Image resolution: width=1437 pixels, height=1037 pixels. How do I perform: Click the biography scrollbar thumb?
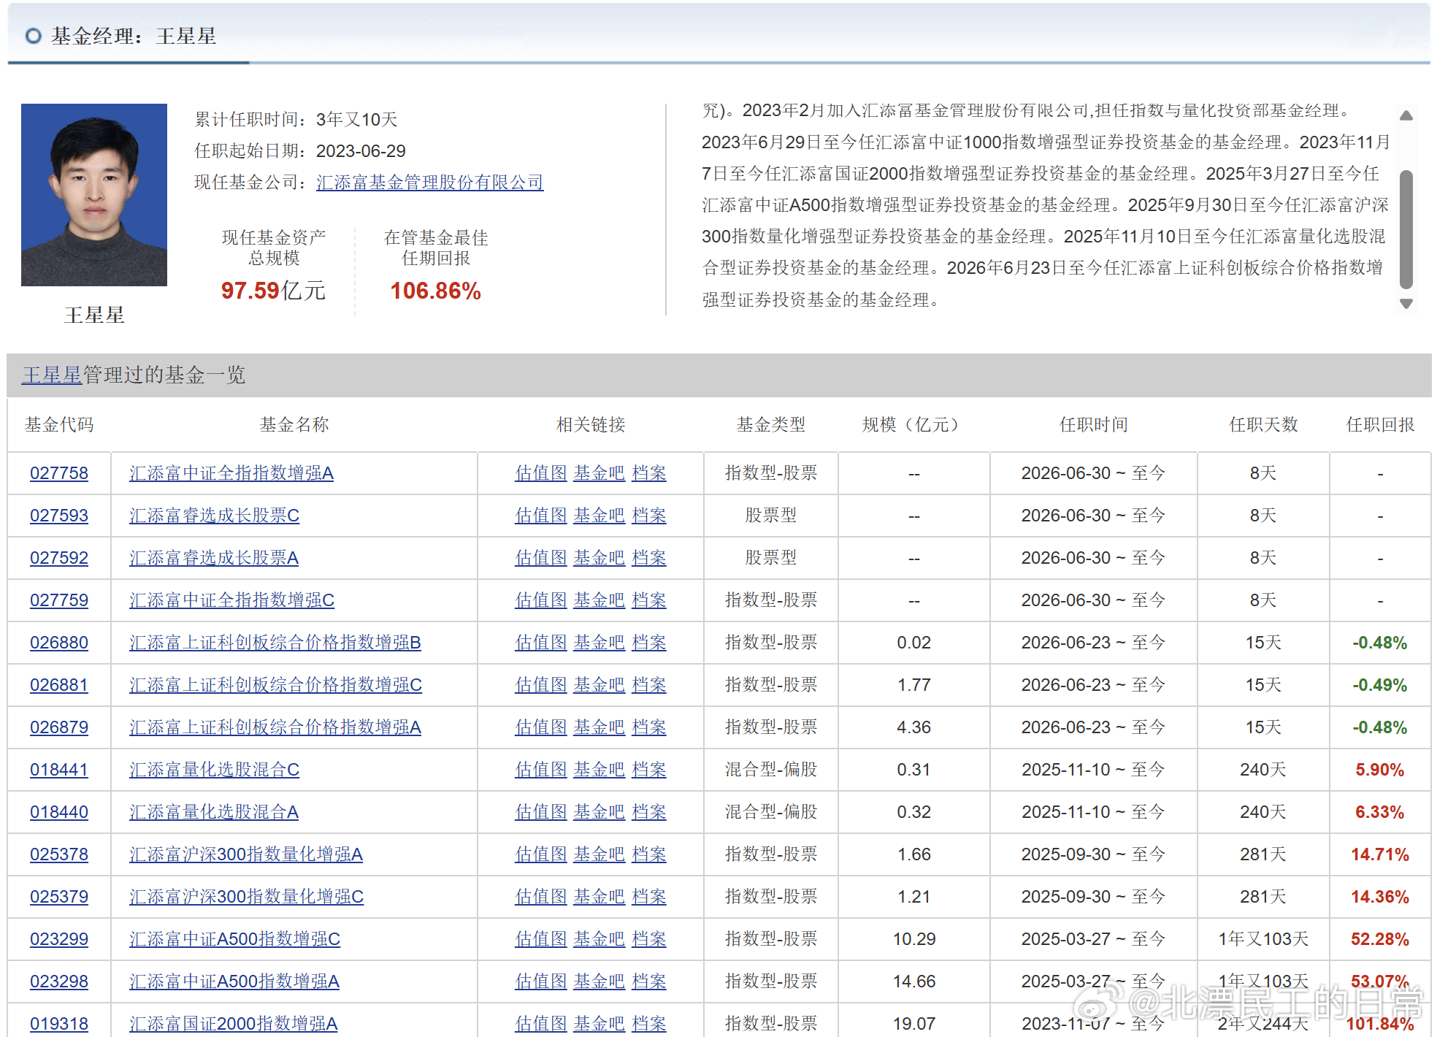(1406, 229)
